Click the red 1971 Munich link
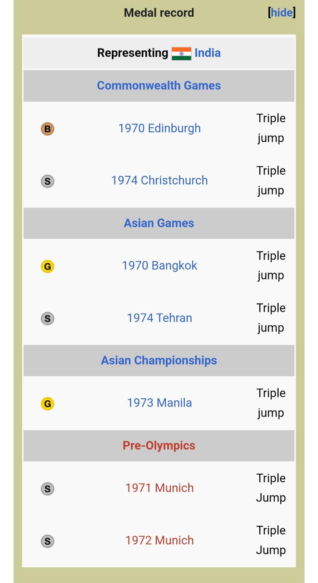 [x=160, y=488]
